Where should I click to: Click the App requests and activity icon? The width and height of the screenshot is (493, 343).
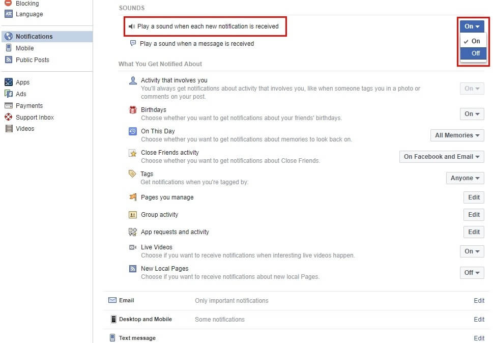[133, 232]
